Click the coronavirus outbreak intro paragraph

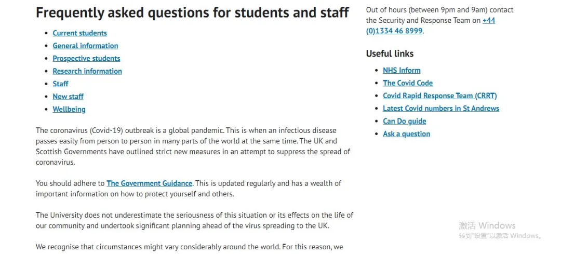tap(193, 146)
